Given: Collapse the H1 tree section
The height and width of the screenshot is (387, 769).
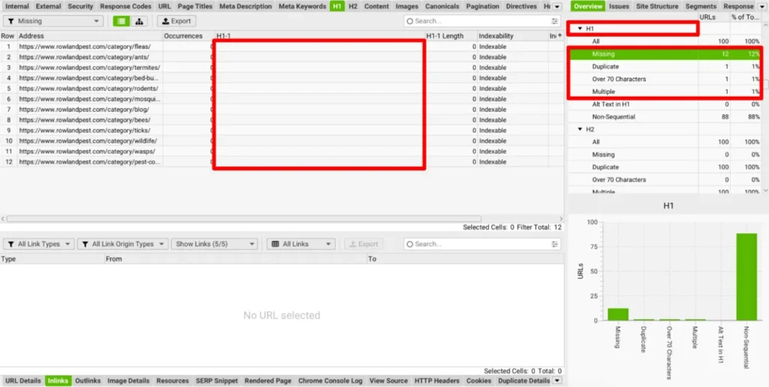Looking at the screenshot, I should point(580,28).
